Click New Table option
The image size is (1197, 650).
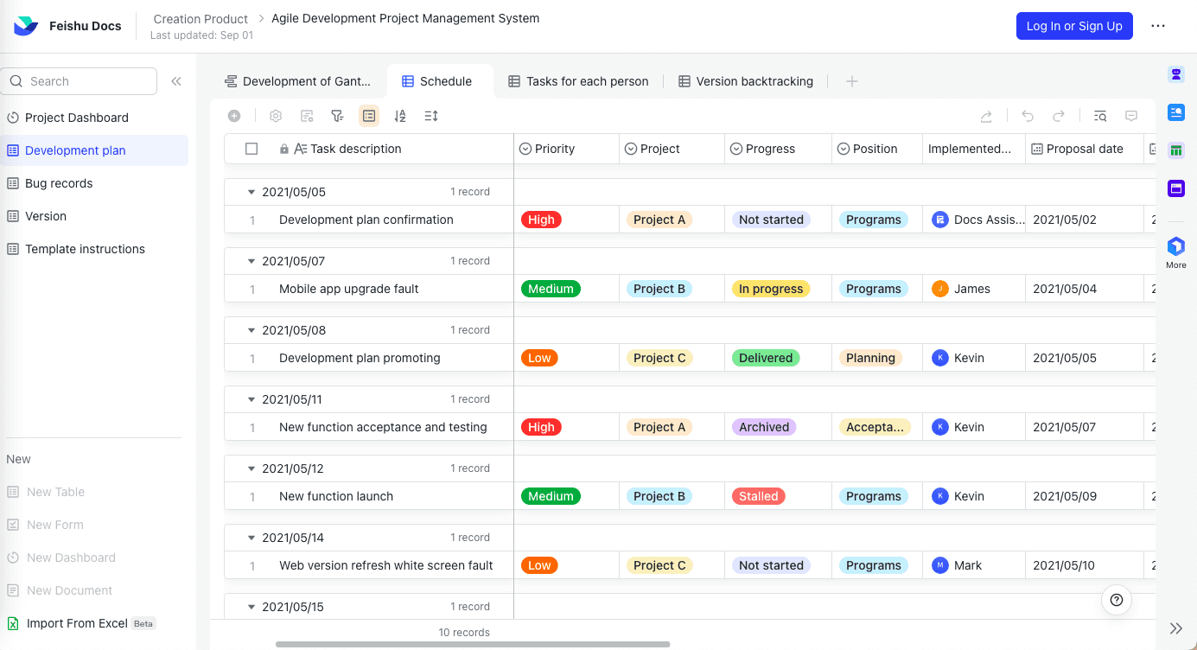[x=55, y=492]
